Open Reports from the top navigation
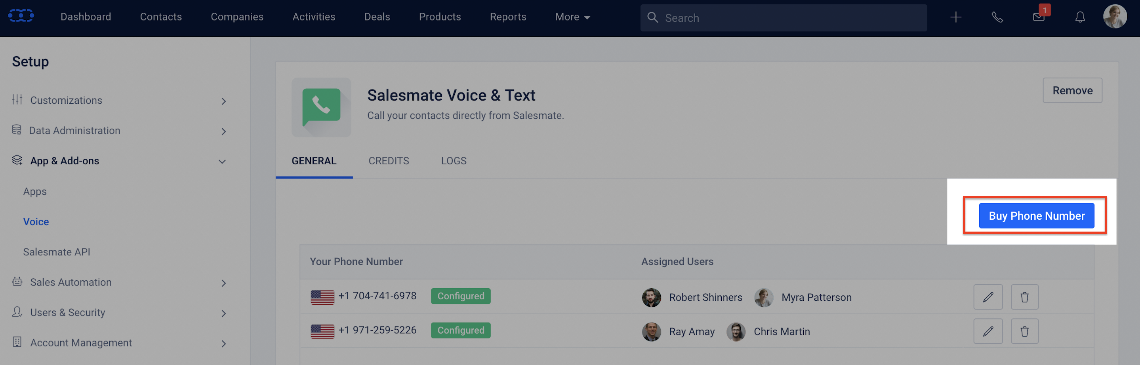Screen dimensions: 1140x365 tap(507, 17)
